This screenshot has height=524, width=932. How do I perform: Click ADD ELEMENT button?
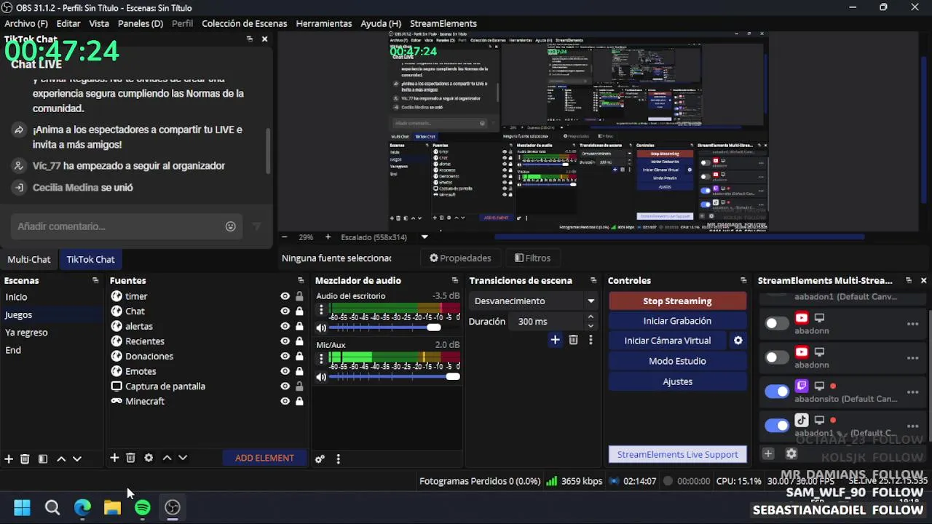pyautogui.click(x=264, y=458)
